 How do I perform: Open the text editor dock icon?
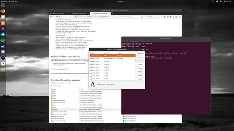(x=3, y=64)
